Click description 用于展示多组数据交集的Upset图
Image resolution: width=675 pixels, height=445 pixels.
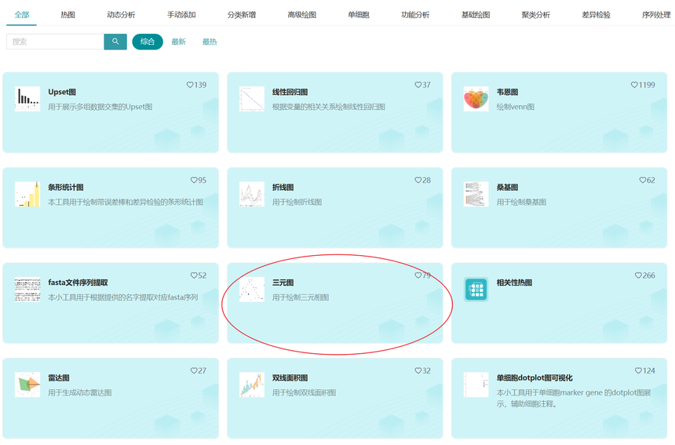[x=100, y=107]
